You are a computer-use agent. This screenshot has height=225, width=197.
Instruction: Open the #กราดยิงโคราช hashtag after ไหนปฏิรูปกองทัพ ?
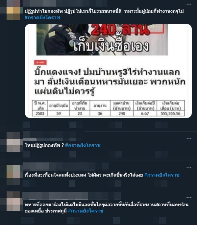tap(83, 145)
